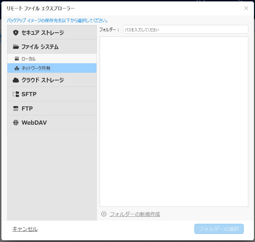
Task: Click the drive icon beside ローカル
Action: click(x=17, y=59)
